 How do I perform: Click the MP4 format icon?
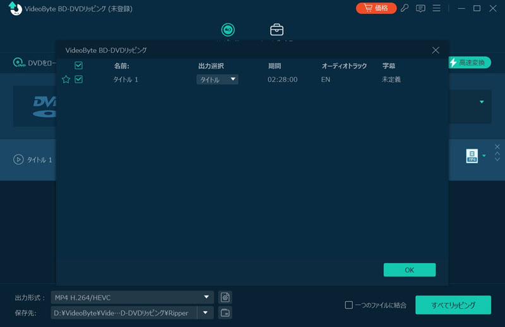click(x=472, y=156)
